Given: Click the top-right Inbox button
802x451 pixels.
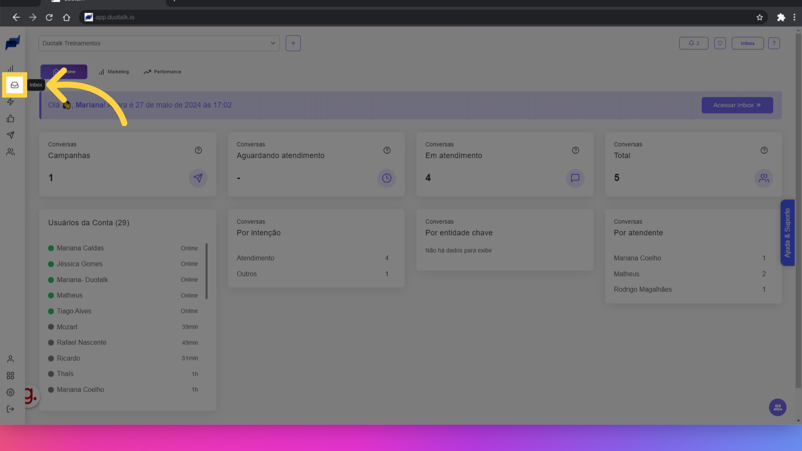Looking at the screenshot, I should (747, 43).
